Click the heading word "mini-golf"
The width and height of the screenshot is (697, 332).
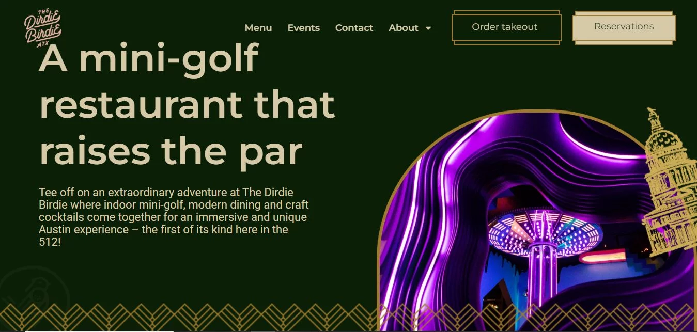168,58
